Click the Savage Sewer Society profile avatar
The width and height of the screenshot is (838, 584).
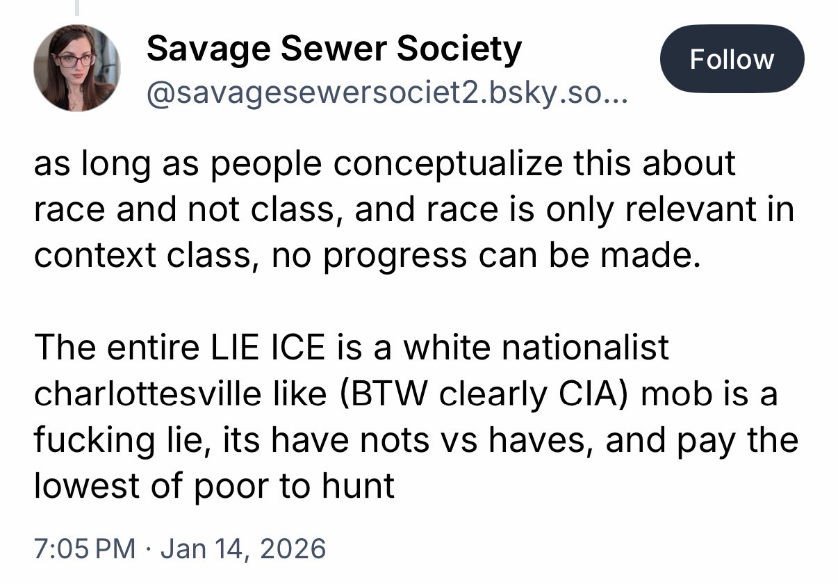click(77, 68)
